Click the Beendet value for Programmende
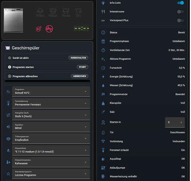The image size is (191, 181). pos(180,94)
